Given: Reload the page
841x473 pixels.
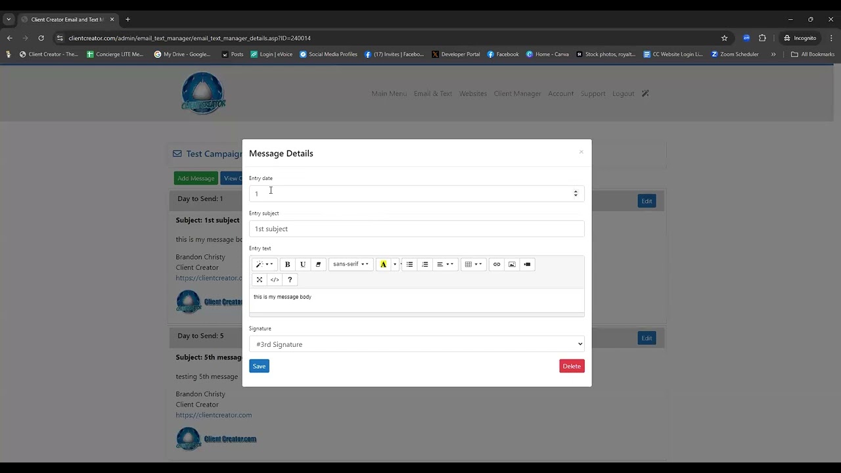Looking at the screenshot, I should (x=41, y=38).
